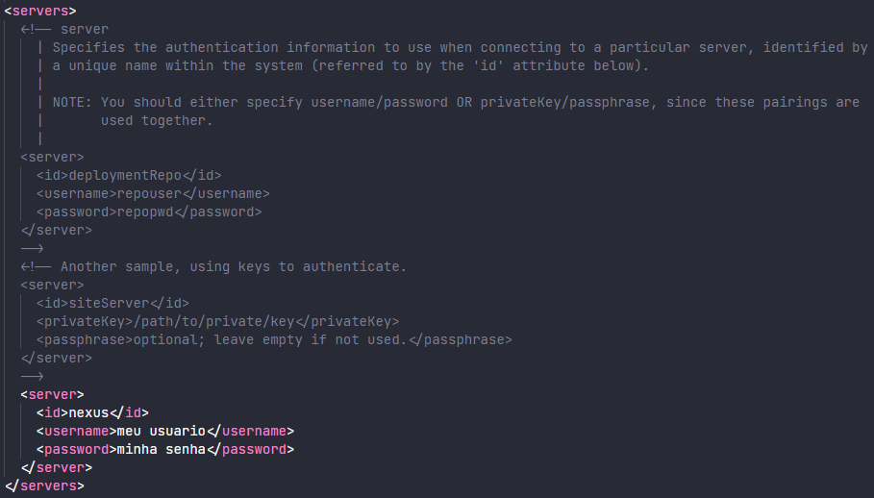The image size is (874, 498).
Task: Click the first comment closing arrow
Action: coord(32,248)
